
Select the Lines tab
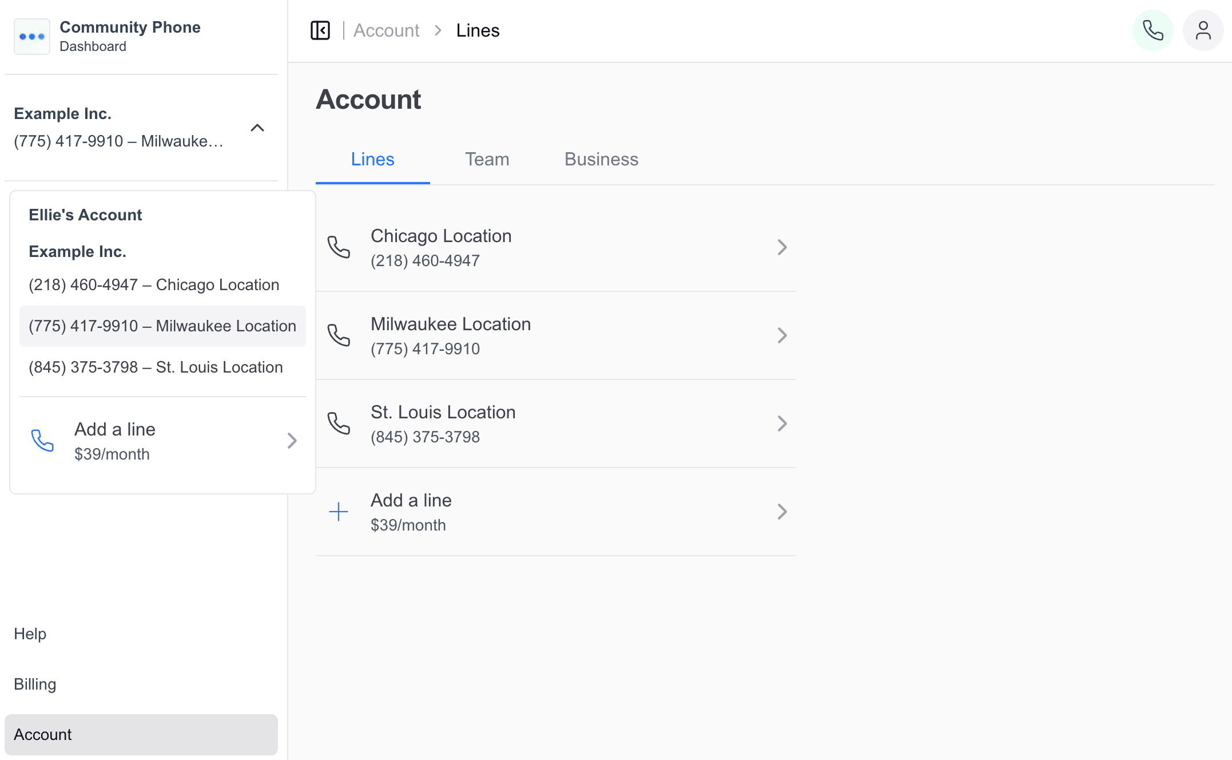[372, 159]
